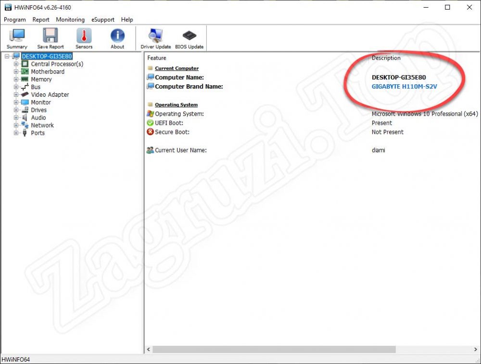
Task: Click the Computer Name monitor icon
Action: [x=150, y=77]
